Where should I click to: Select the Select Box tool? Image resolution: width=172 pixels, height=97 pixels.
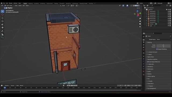coord(2,11)
